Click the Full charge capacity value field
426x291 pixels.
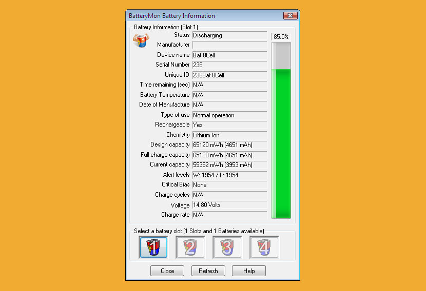coord(229,155)
